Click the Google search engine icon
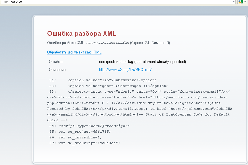The height and width of the screenshot is (165, 248). (241, 2)
